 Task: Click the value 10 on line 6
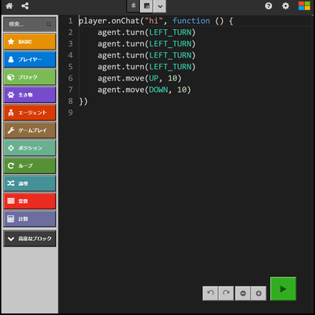[x=172, y=78]
